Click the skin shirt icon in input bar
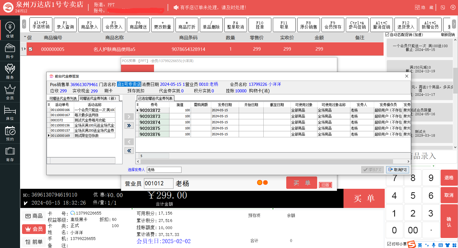 pos(447,245)
